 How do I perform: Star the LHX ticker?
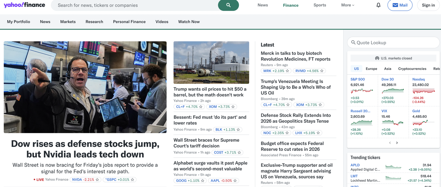[318, 133]
